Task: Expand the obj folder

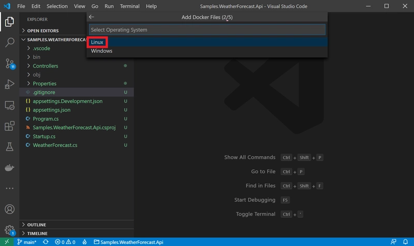Action: pos(36,74)
